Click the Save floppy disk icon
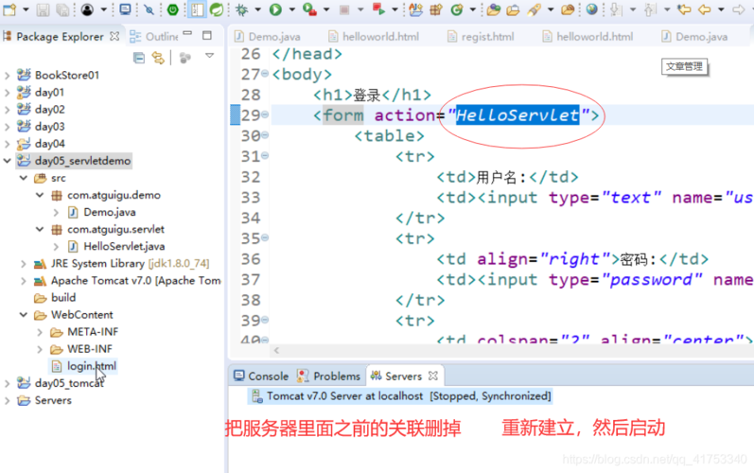This screenshot has height=473, width=754. (x=43, y=9)
